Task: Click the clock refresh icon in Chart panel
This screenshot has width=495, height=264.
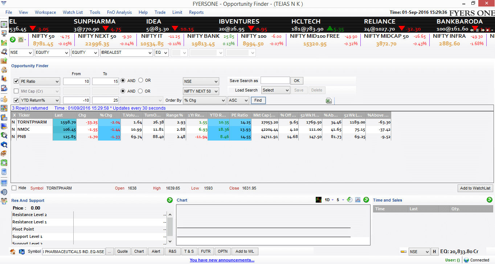Action: click(349, 200)
